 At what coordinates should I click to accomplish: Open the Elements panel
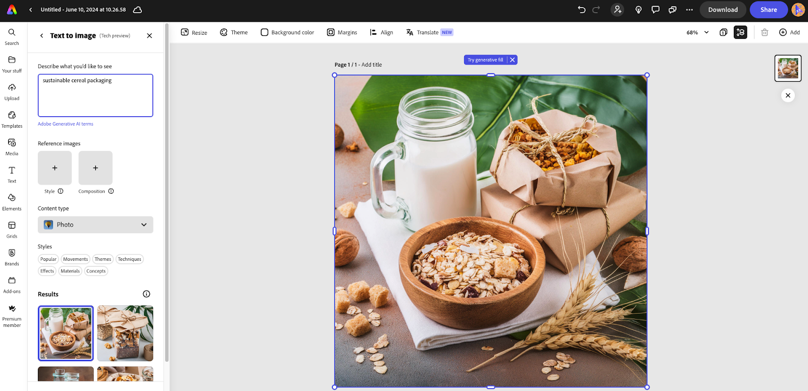point(12,202)
